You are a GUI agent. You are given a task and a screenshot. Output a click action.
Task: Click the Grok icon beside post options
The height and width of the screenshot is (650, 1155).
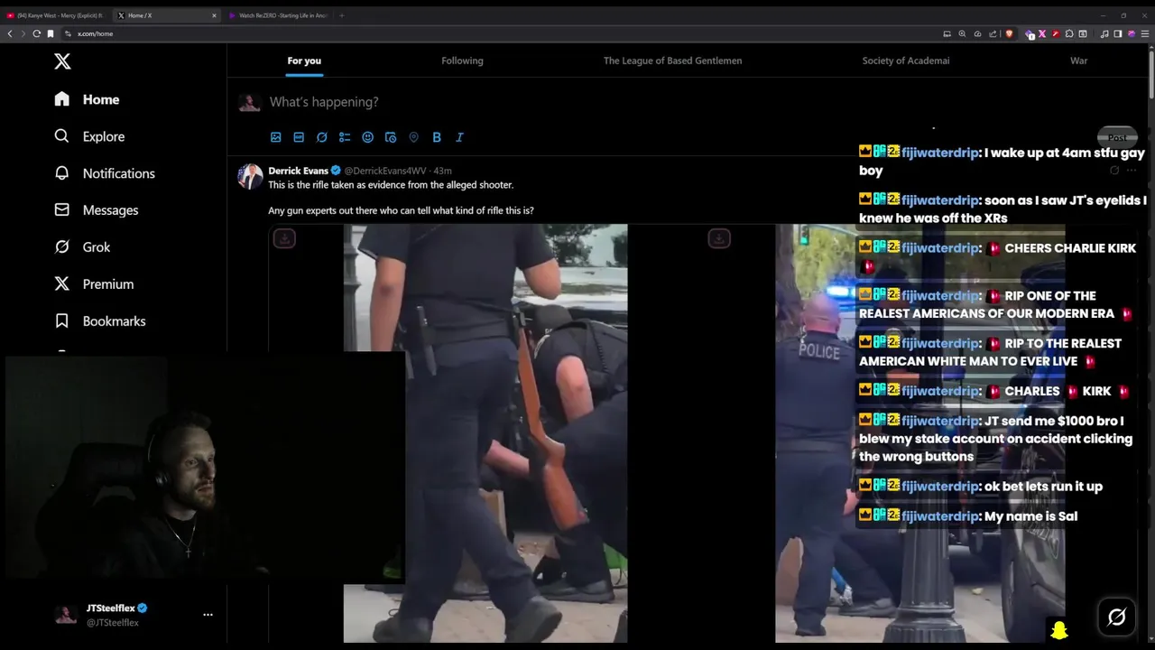1114,171
